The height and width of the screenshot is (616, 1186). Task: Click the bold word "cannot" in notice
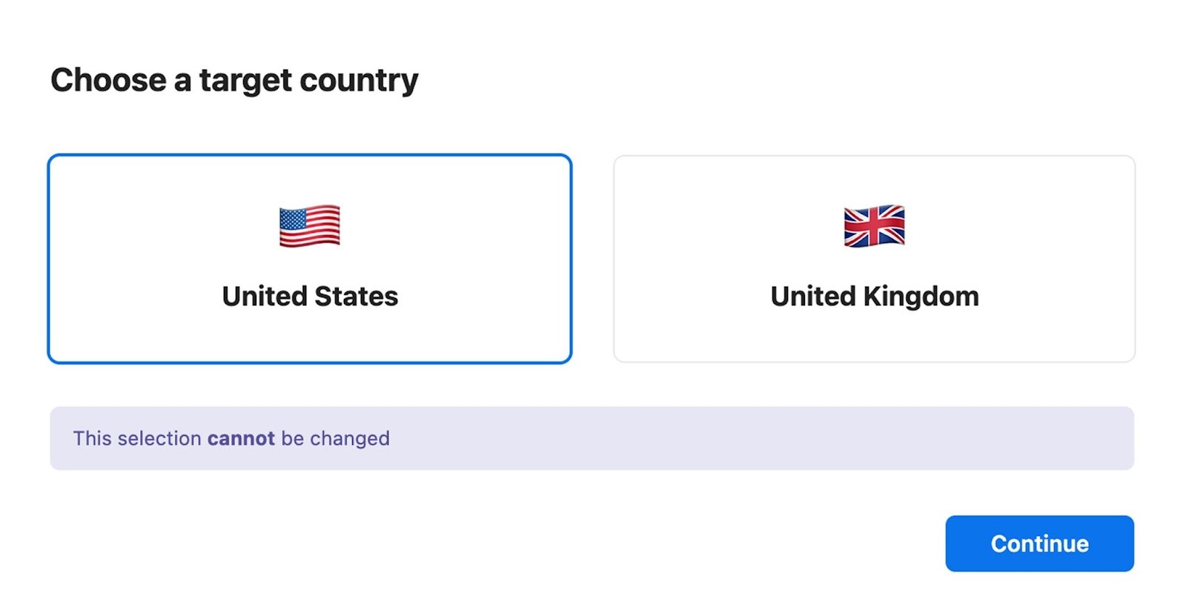(241, 438)
